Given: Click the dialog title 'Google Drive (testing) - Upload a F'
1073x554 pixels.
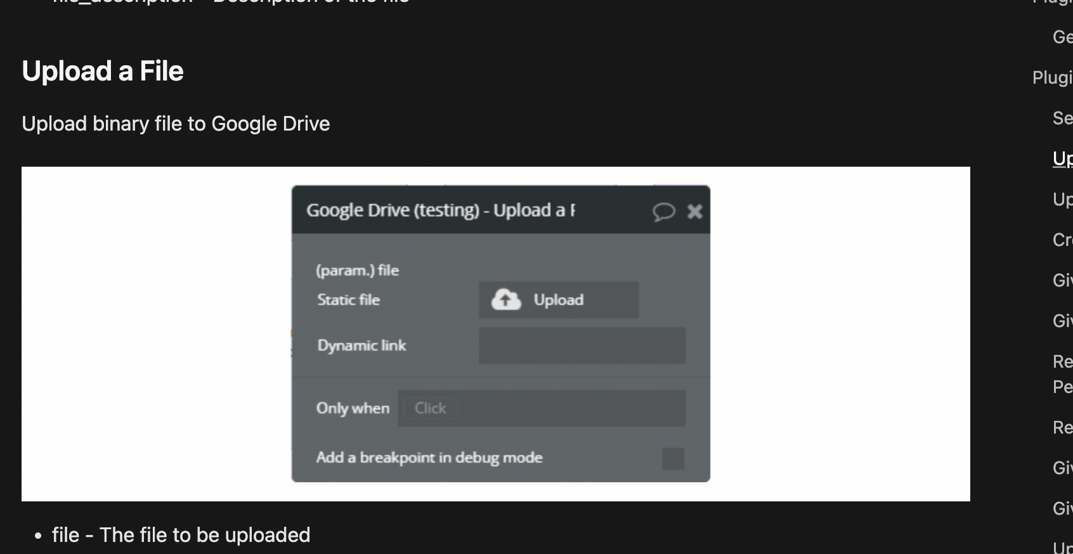Looking at the screenshot, I should (441, 210).
